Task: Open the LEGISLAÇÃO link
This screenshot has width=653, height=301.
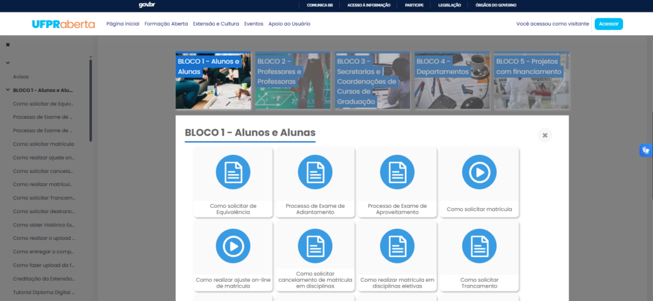Action: (x=450, y=5)
